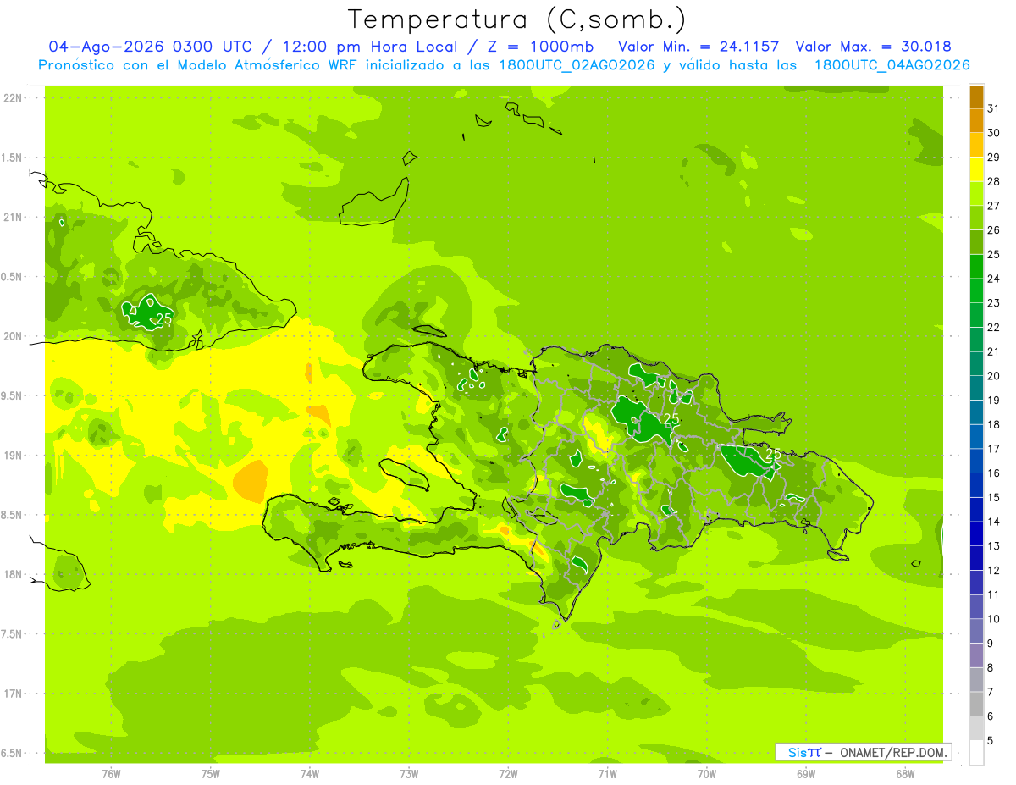This screenshot has height=785, width=1016.
Task: Click the '75W' longitude axis label
Action: 210,773
